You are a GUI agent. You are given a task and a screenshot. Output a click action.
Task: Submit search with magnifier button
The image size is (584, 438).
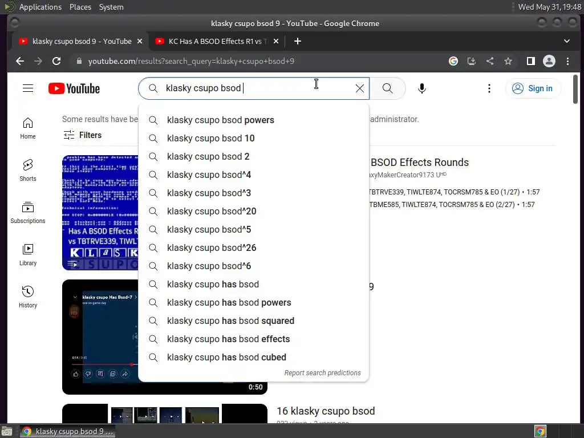(x=388, y=88)
